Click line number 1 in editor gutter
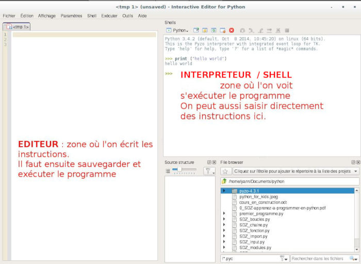Viewport: 361px width, 264px height. point(5,35)
